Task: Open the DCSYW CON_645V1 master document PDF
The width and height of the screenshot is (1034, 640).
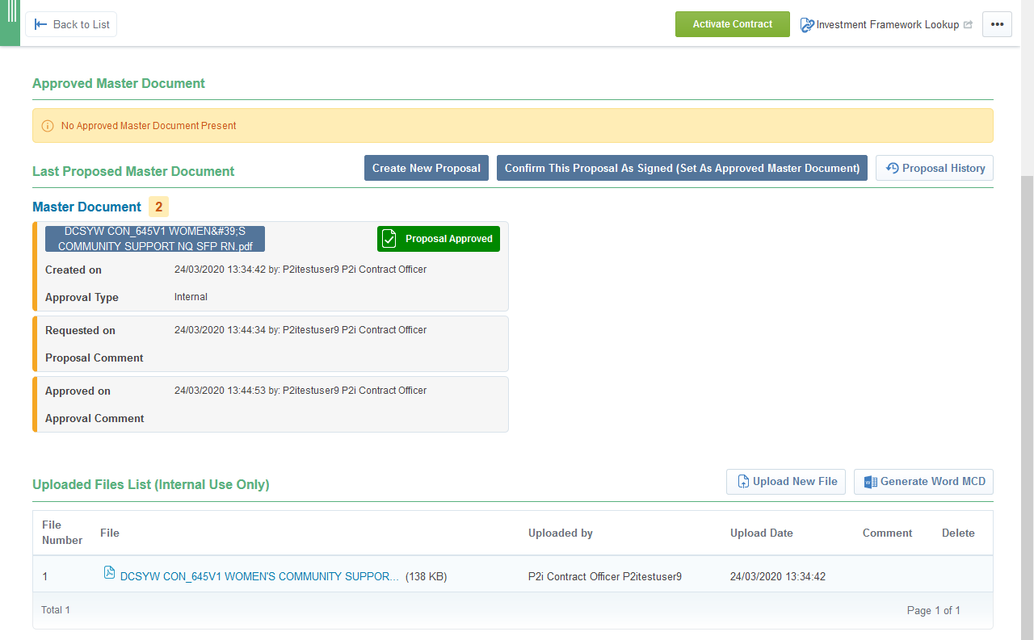Action: click(x=154, y=239)
